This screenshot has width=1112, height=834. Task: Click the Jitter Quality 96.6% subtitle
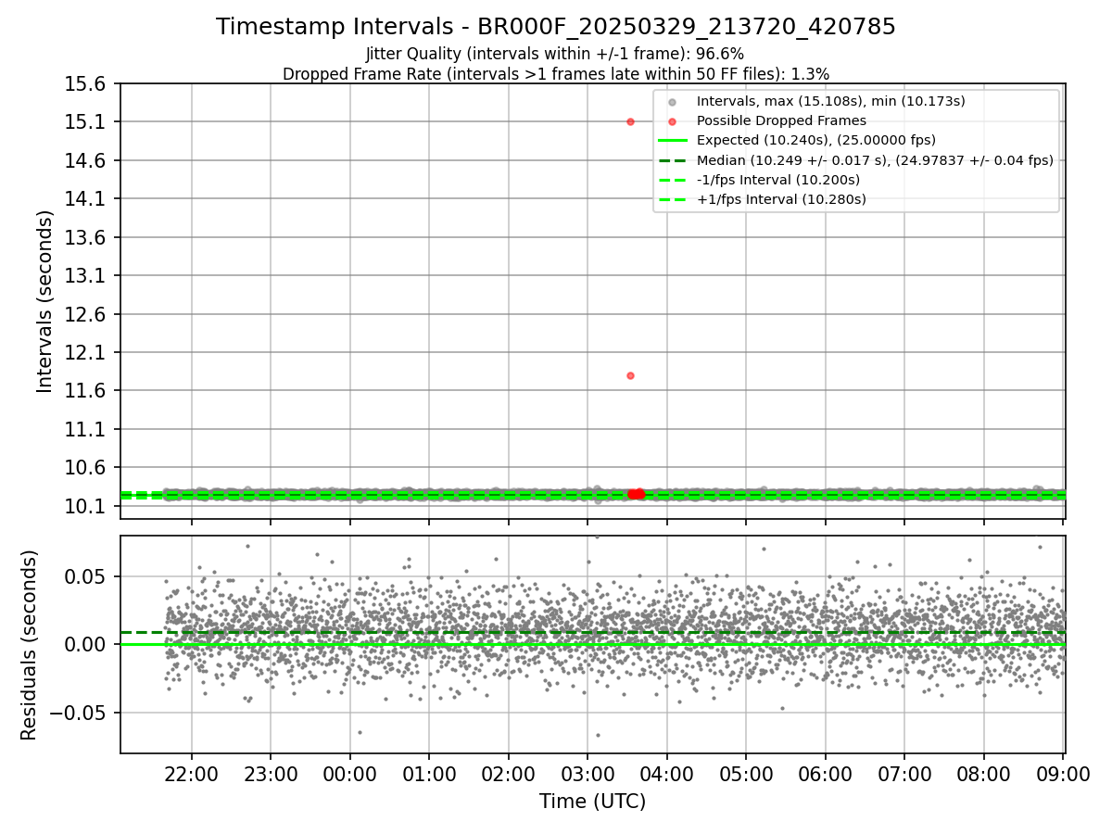pos(555,54)
